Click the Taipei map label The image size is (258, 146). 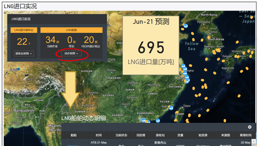(x=187, y=106)
